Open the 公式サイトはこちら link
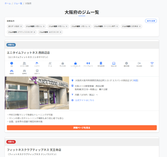The width and height of the screenshot is (167, 157). tap(85, 100)
